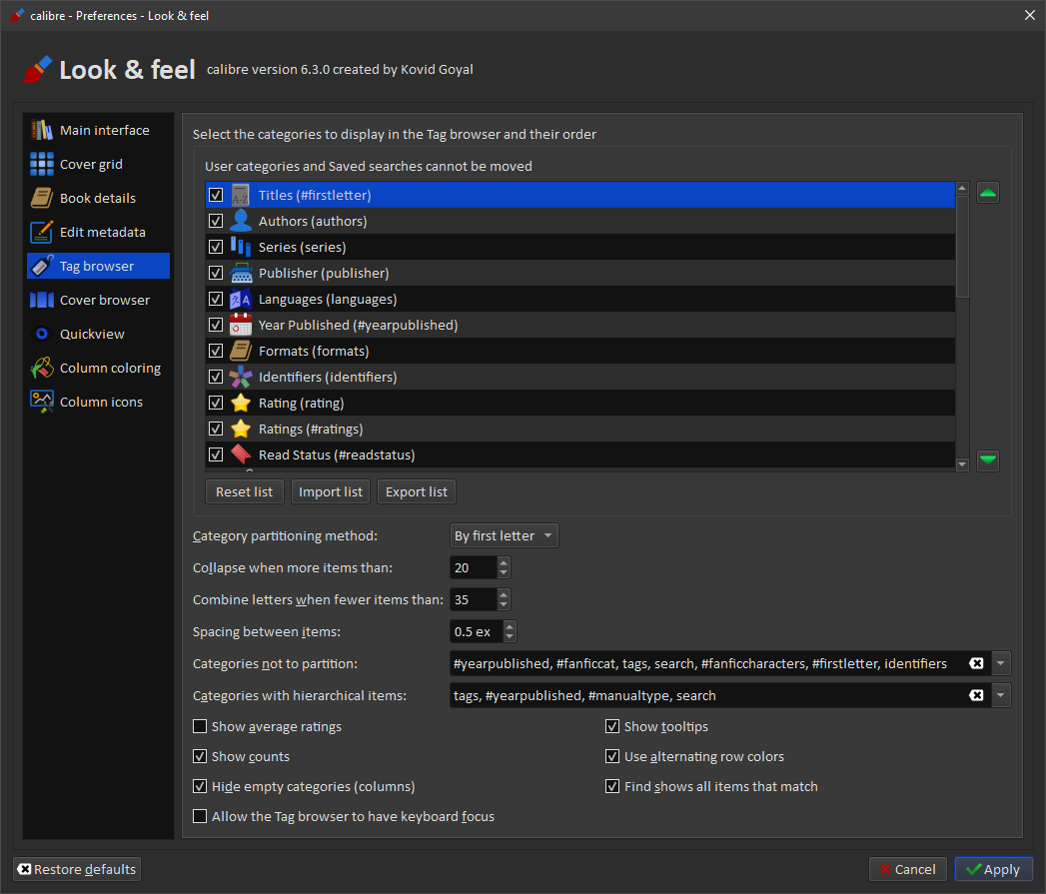Enable Show average ratings checkbox
The height and width of the screenshot is (894, 1046).
(201, 726)
